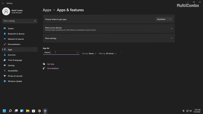Viewport: 203px width, 114px height.
Task: Open Time & language settings
Action: coord(20,60)
